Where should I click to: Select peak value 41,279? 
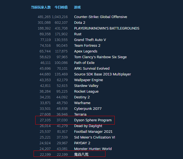[62, 126]
